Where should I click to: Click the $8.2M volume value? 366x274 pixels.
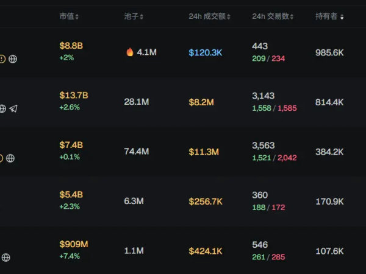[201, 102]
